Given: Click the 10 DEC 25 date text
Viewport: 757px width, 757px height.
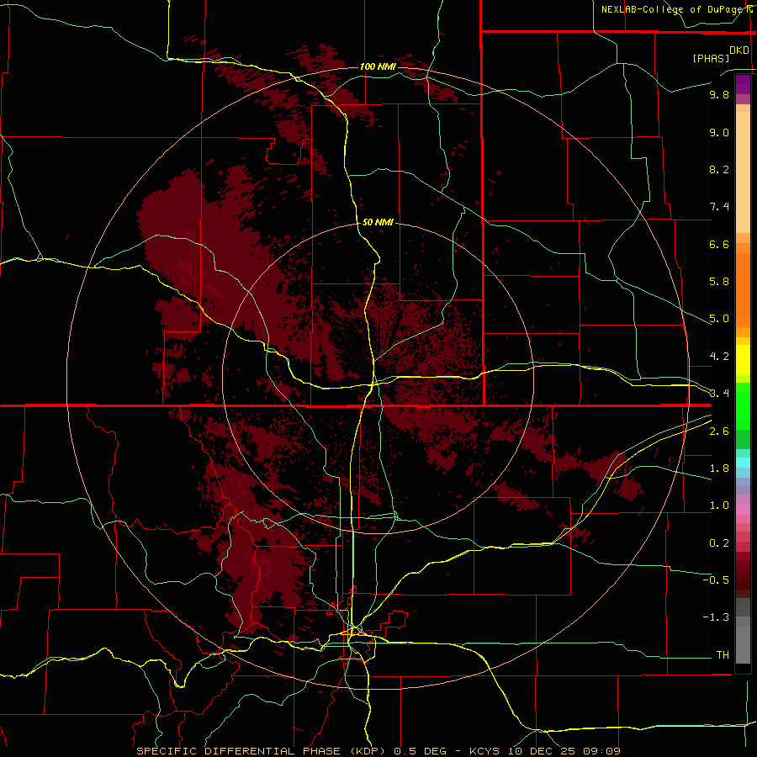Looking at the screenshot, I should pos(543,751).
